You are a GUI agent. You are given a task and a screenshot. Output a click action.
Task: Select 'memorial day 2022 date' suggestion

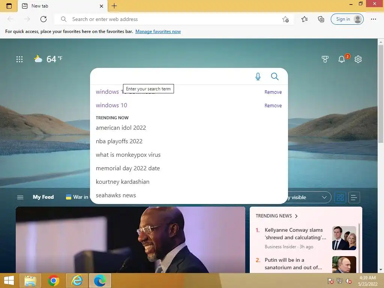click(x=127, y=168)
